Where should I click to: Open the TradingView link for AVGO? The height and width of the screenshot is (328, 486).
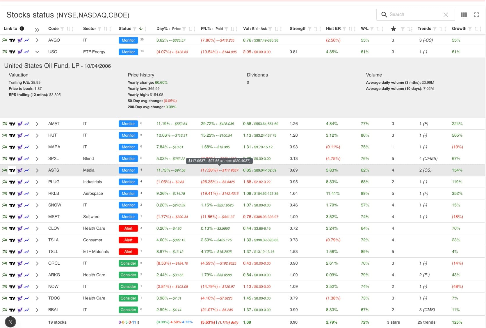pos(12,40)
